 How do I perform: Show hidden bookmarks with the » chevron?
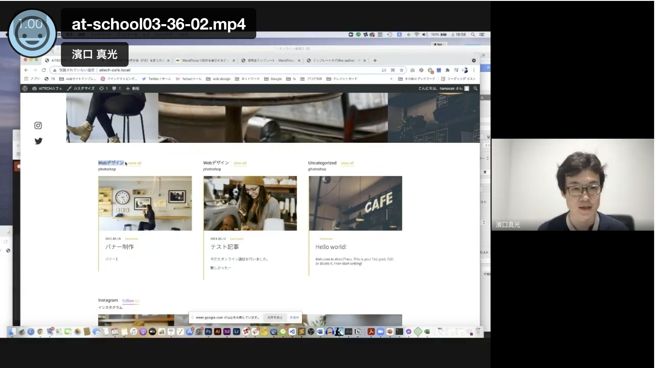(x=392, y=79)
